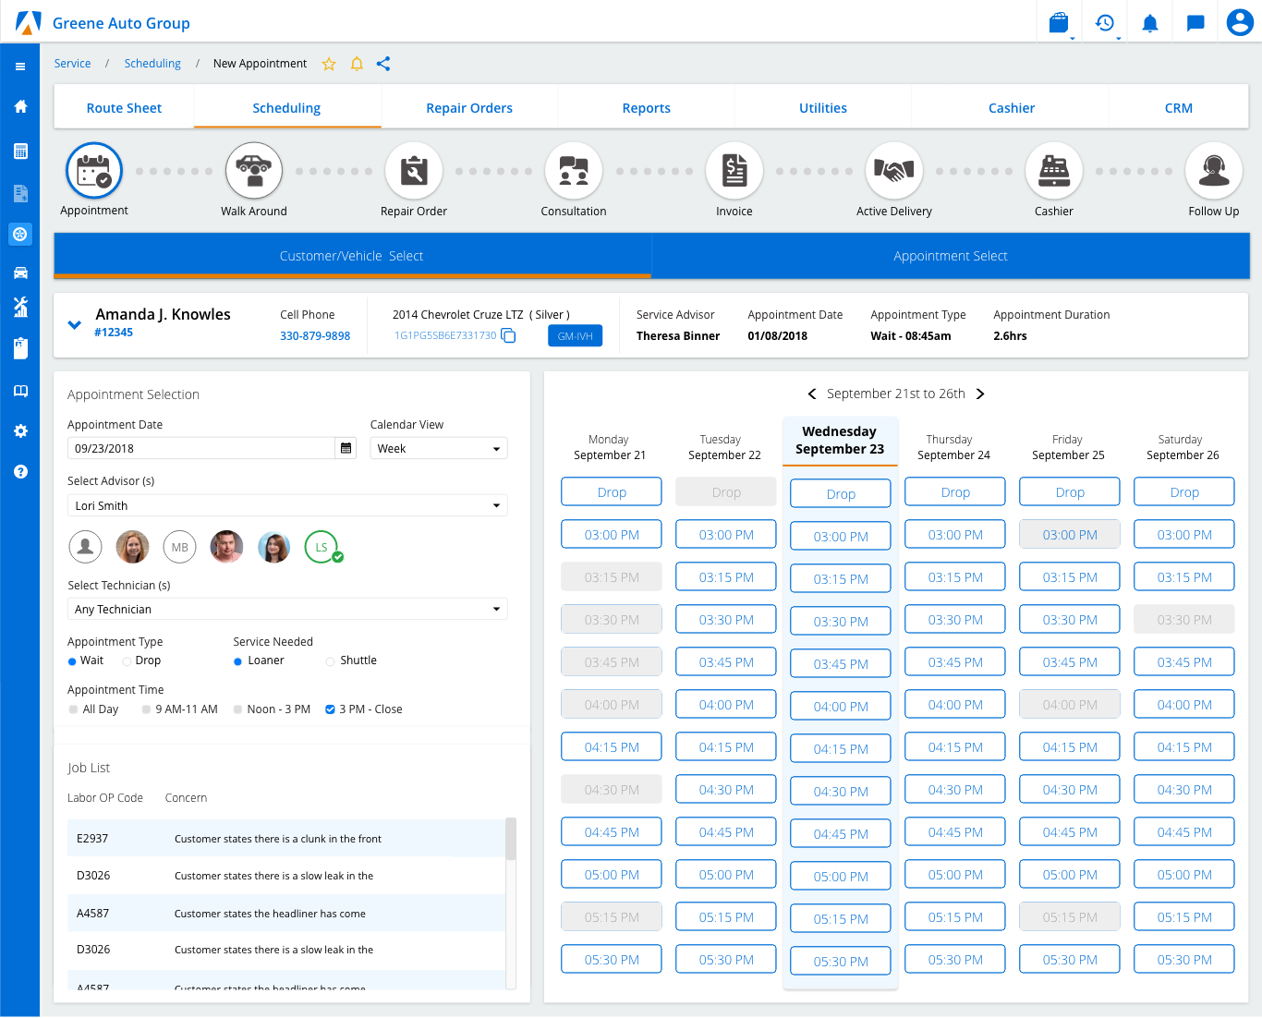Open the Repair Order workflow step icon

414,171
